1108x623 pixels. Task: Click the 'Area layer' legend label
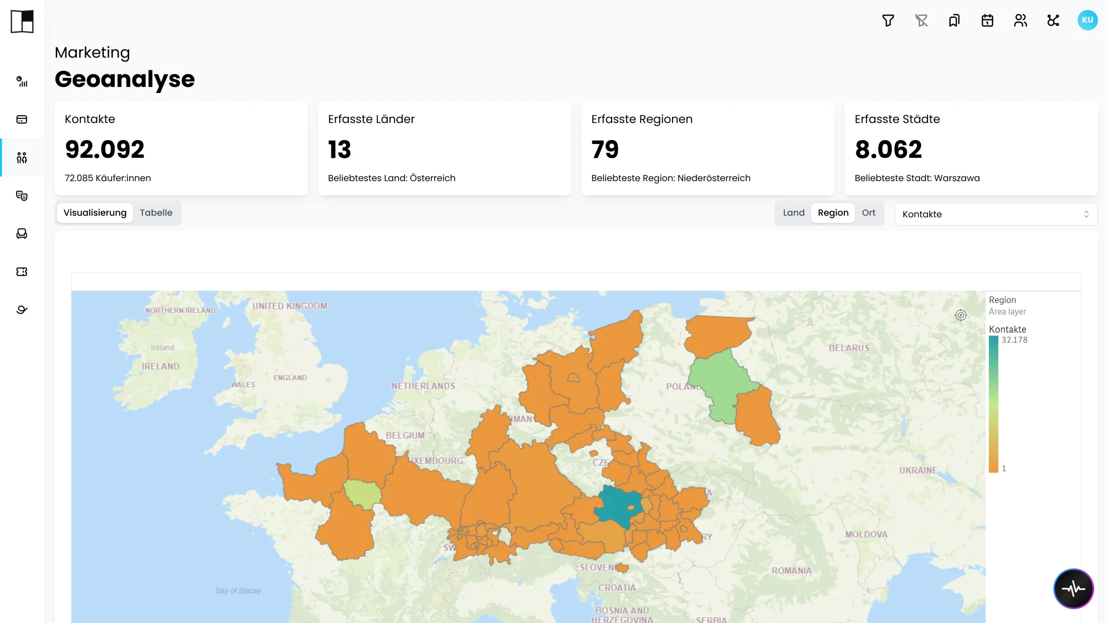coord(1007,312)
